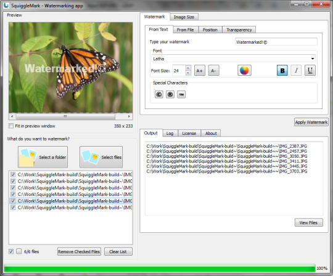Select output line IMG_2457.JPG
This screenshot has width=333, height=276.
click(227, 152)
